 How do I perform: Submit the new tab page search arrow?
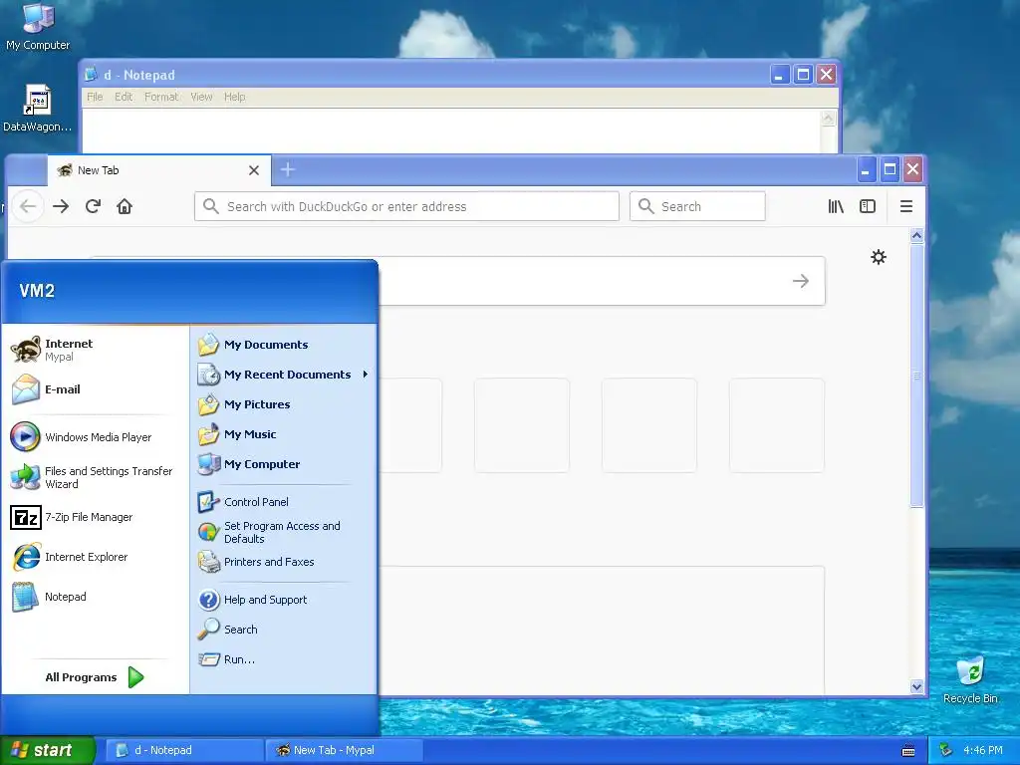(801, 281)
